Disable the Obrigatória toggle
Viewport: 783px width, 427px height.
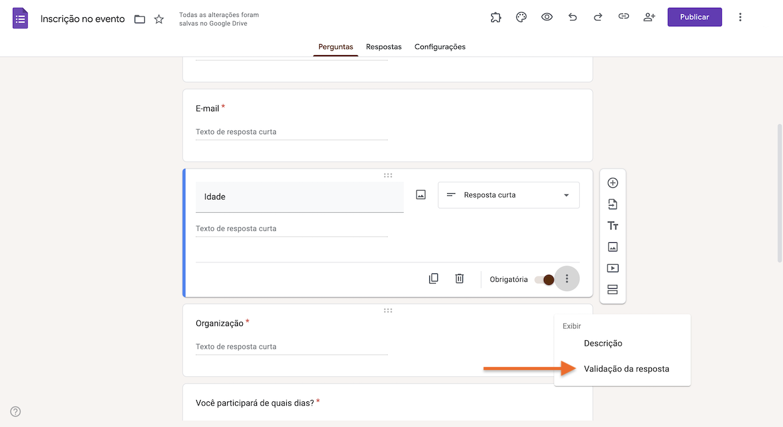[x=544, y=279]
